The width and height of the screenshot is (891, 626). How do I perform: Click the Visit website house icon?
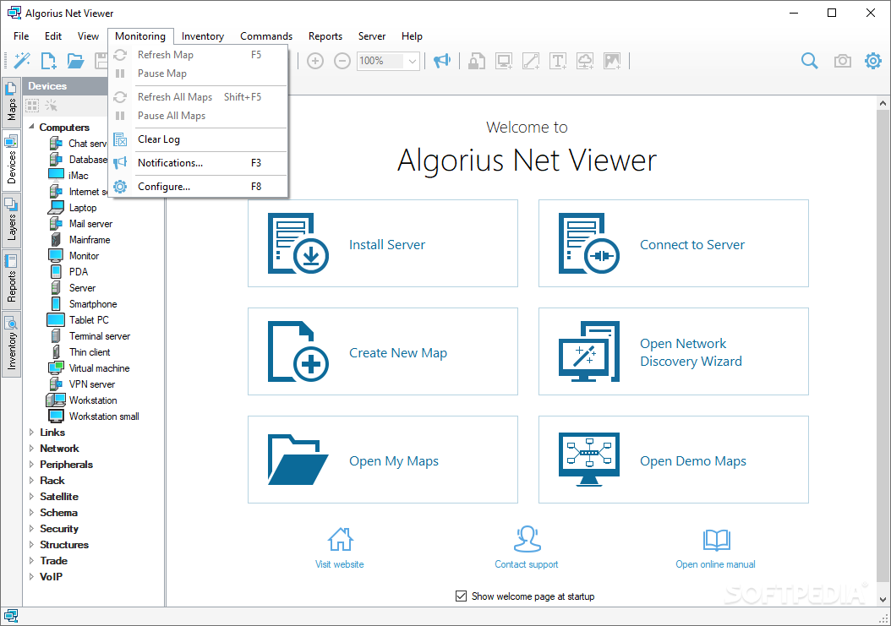[x=341, y=539]
